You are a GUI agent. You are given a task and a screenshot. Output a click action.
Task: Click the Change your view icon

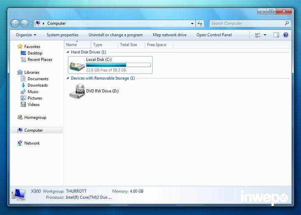258,35
